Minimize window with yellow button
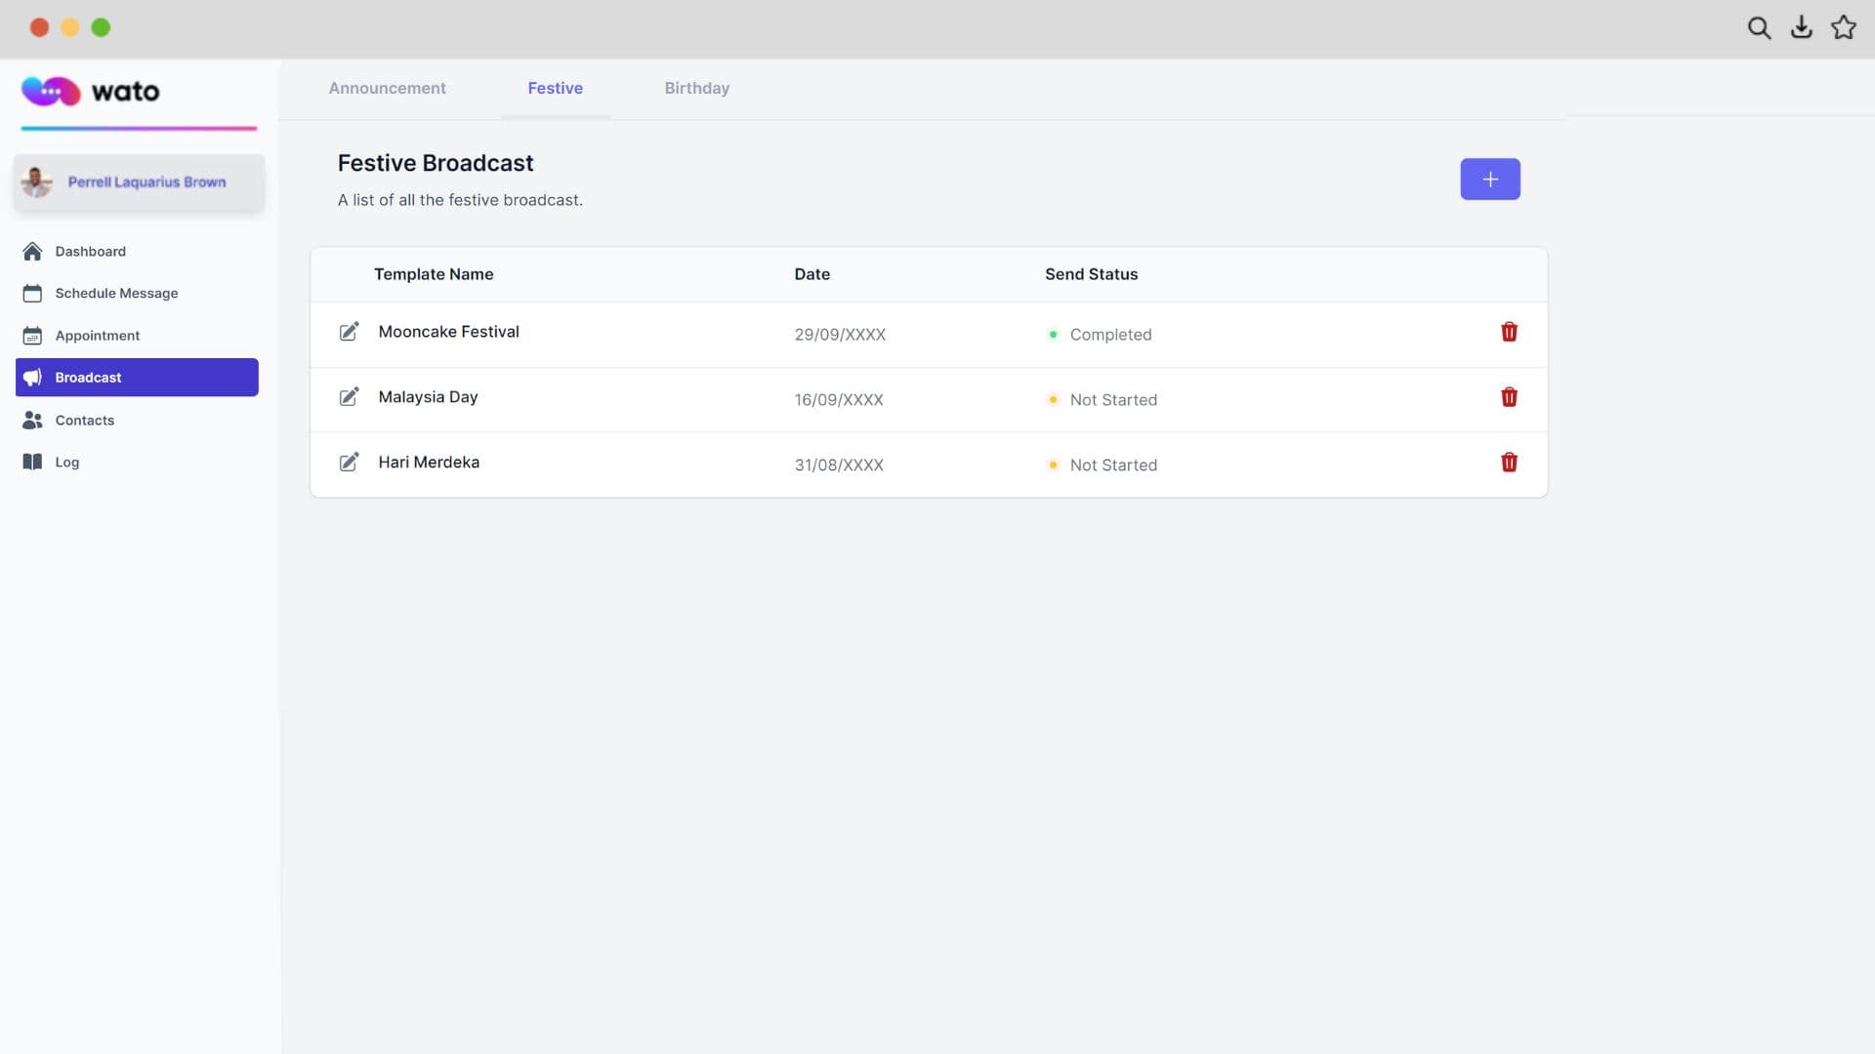The height and width of the screenshot is (1054, 1875). tap(70, 27)
